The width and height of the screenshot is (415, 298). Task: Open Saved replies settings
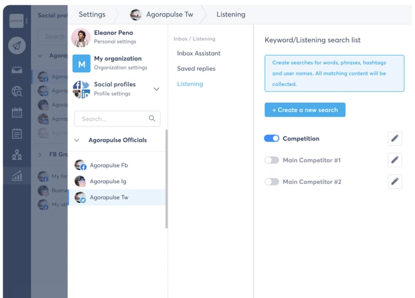(196, 69)
